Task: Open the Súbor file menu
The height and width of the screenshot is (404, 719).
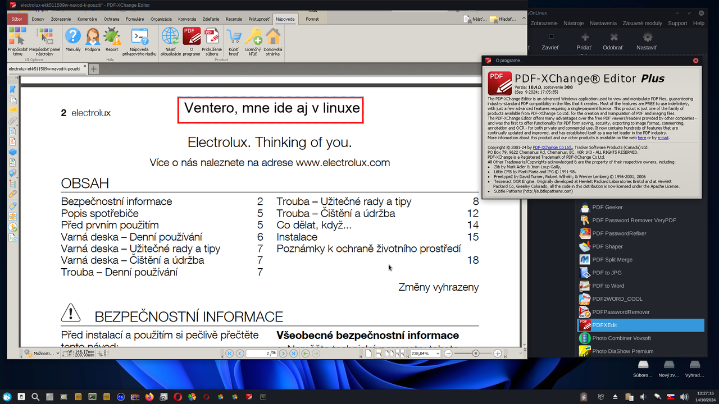Action: point(17,19)
